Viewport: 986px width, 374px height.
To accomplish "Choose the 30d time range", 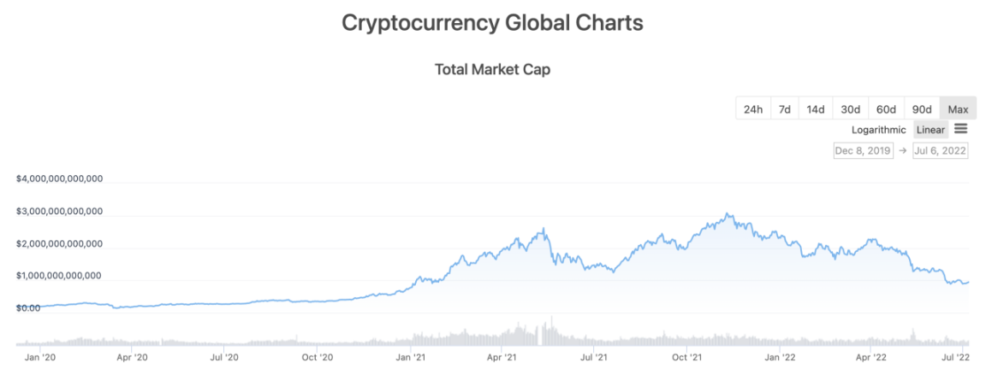I will tap(850, 109).
